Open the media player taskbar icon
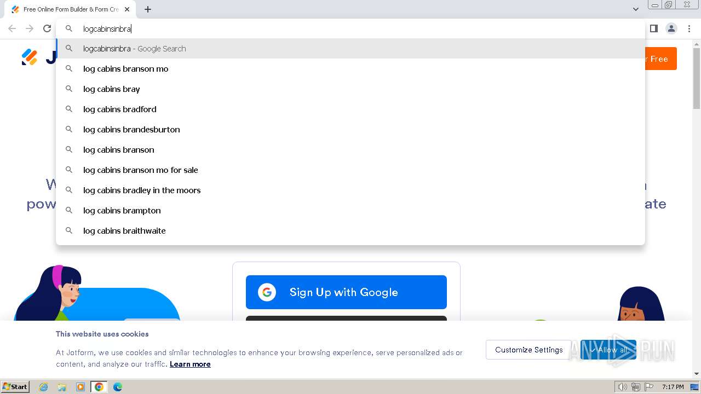Viewport: 701px width, 394px height. tap(81, 387)
